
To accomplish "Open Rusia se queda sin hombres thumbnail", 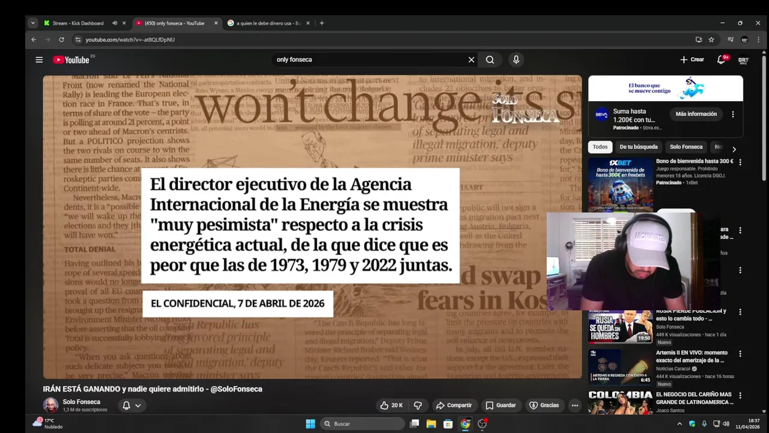I will click(621, 327).
